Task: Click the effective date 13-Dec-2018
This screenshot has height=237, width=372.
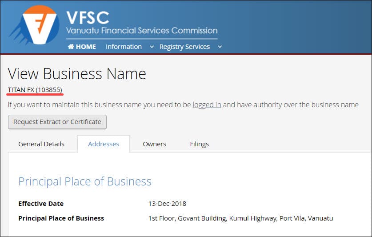Action: (x=167, y=204)
